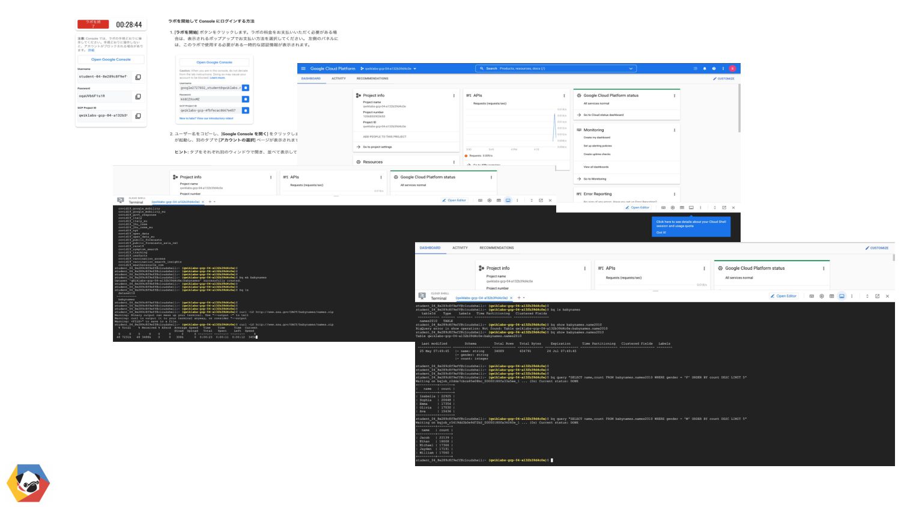
Task: Click ADD PEOPLE TO THIS PROJECT
Action: pos(384,136)
